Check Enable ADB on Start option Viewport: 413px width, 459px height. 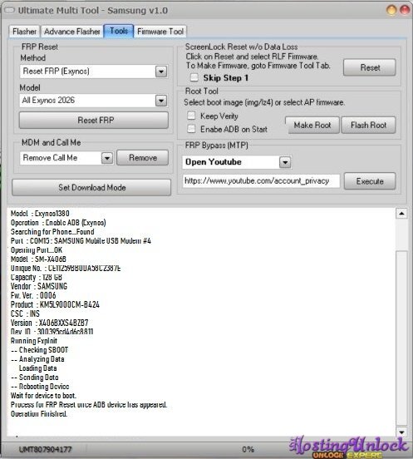point(191,129)
